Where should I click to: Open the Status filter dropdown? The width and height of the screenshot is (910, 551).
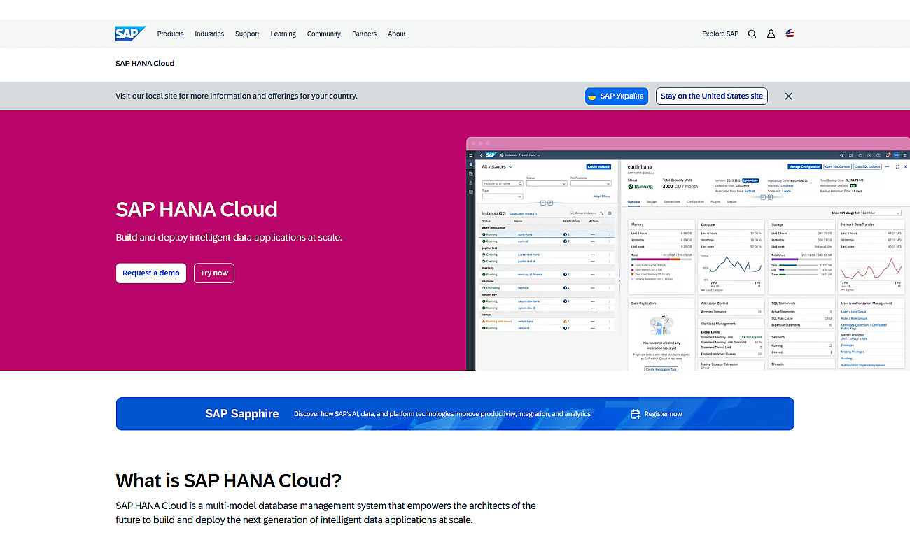pos(547,183)
